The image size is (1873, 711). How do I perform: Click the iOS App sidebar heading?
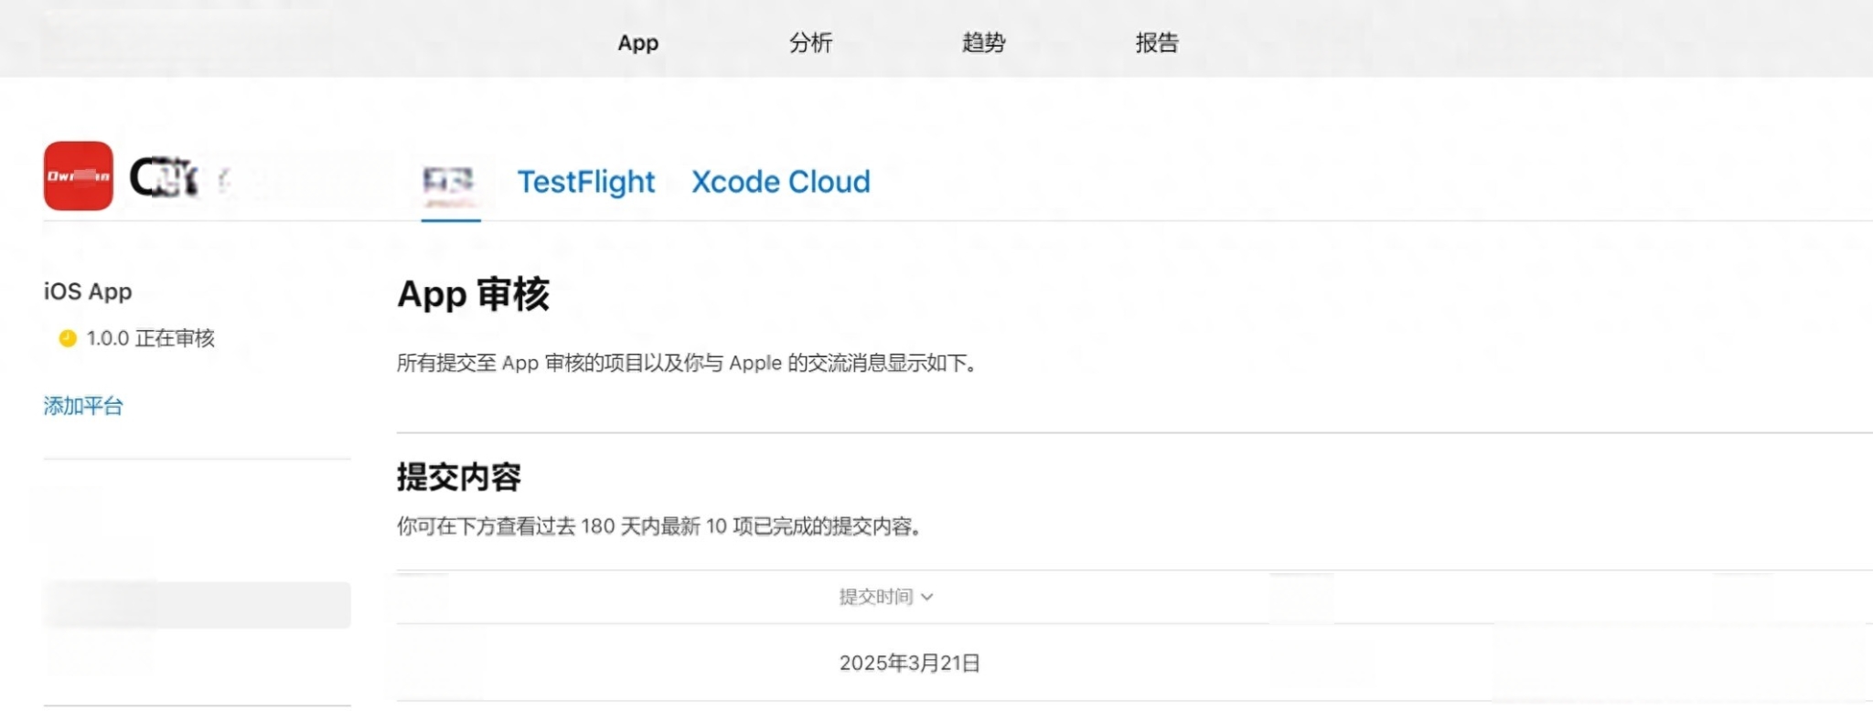click(88, 292)
